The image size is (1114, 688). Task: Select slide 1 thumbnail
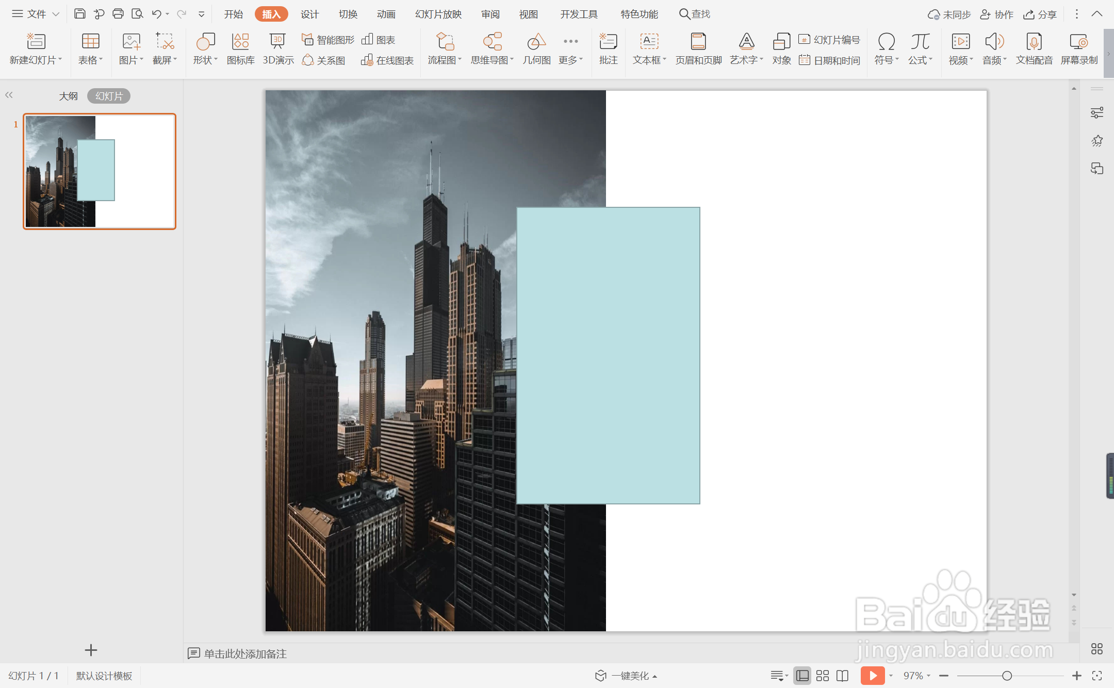coord(100,171)
